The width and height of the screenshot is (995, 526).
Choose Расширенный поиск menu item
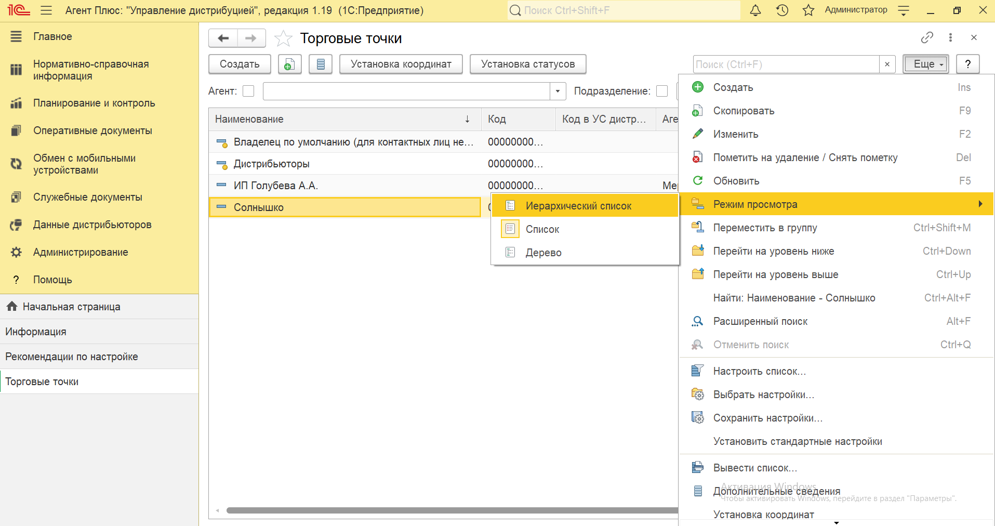(x=837, y=321)
